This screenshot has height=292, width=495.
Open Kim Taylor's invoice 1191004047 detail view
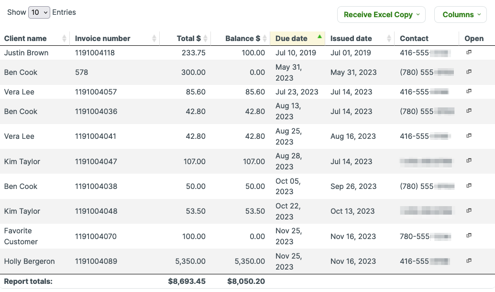point(469,161)
